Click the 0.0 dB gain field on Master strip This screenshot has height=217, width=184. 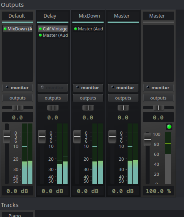pos(123,191)
